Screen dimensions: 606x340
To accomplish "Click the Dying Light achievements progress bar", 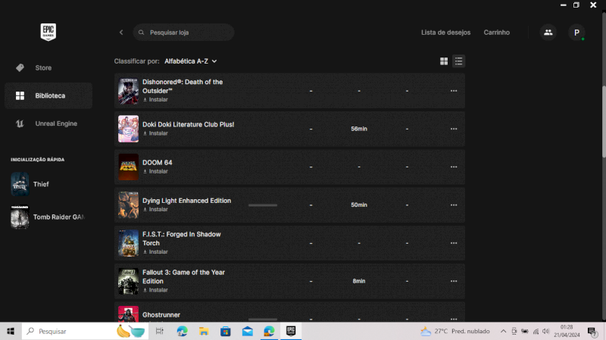I will coord(263,205).
